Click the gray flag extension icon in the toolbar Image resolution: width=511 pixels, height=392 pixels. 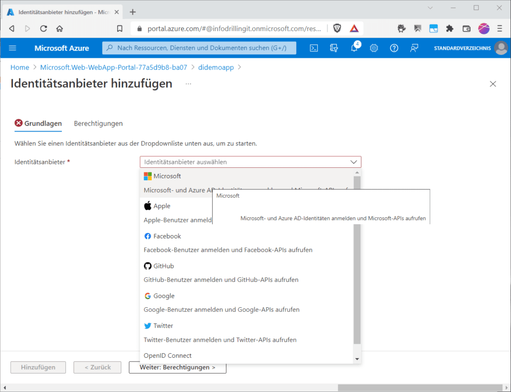click(418, 28)
